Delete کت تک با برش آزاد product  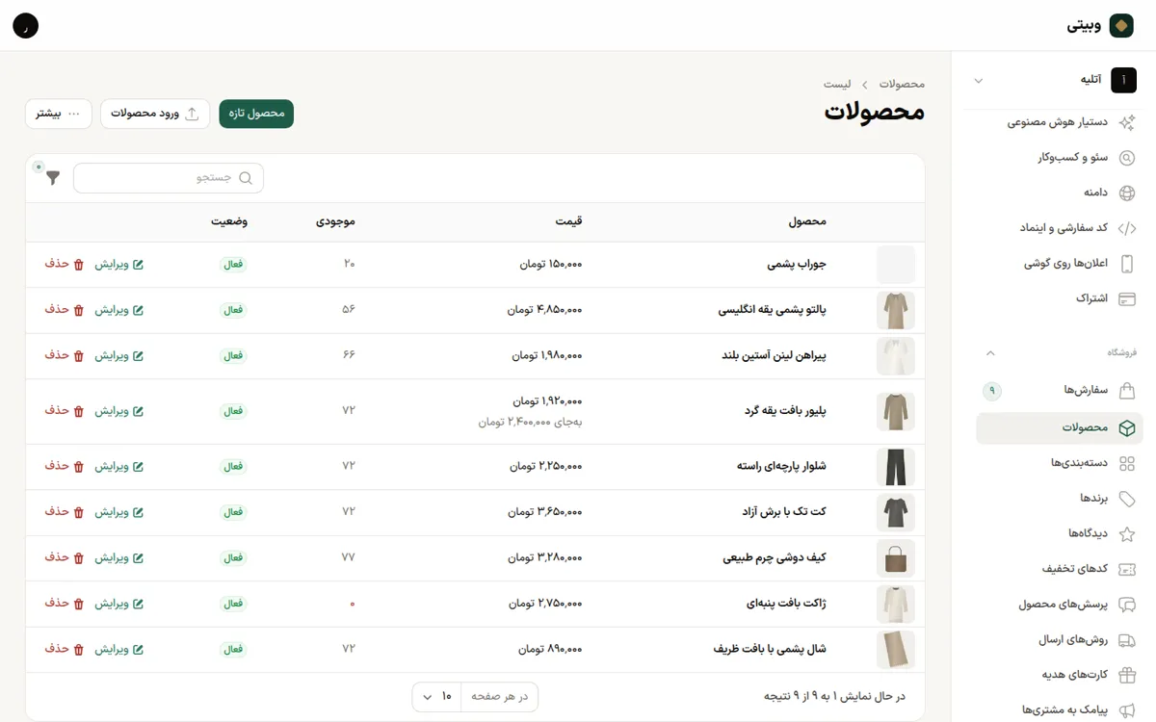point(65,512)
